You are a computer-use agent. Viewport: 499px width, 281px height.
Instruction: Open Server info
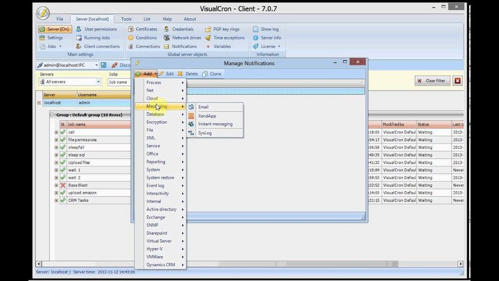pyautogui.click(x=267, y=37)
